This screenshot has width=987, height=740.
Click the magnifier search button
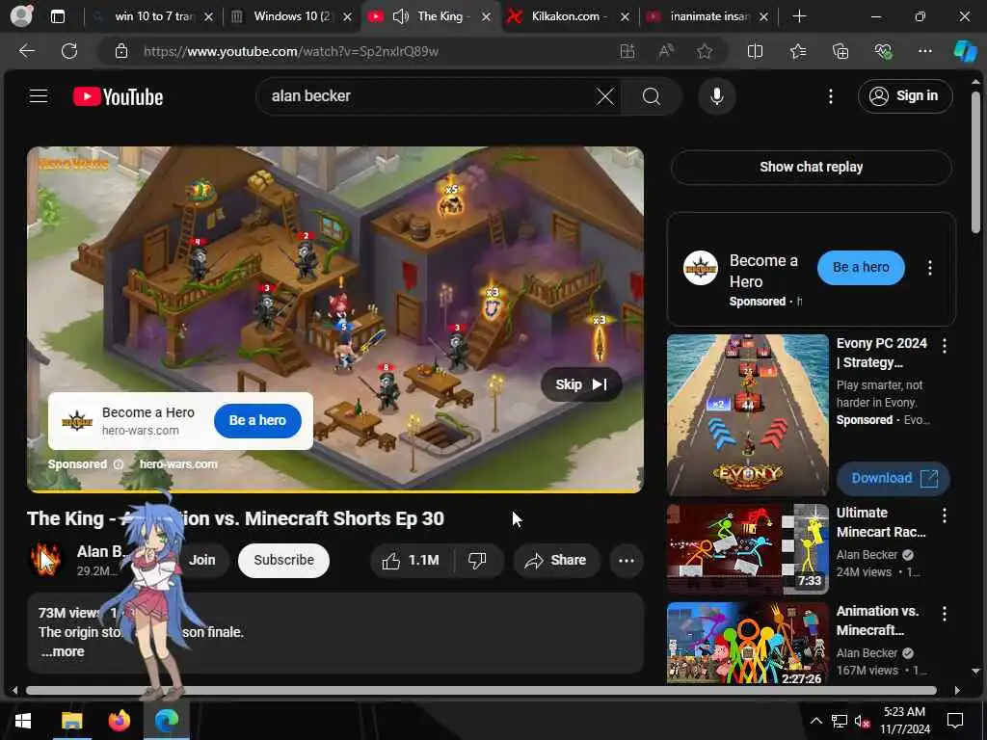point(652,97)
